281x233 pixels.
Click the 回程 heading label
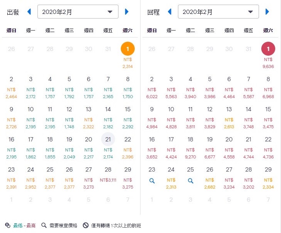tap(153, 12)
